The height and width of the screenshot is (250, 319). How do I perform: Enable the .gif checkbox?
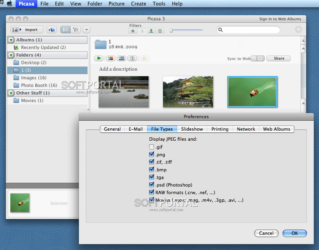tap(152, 147)
